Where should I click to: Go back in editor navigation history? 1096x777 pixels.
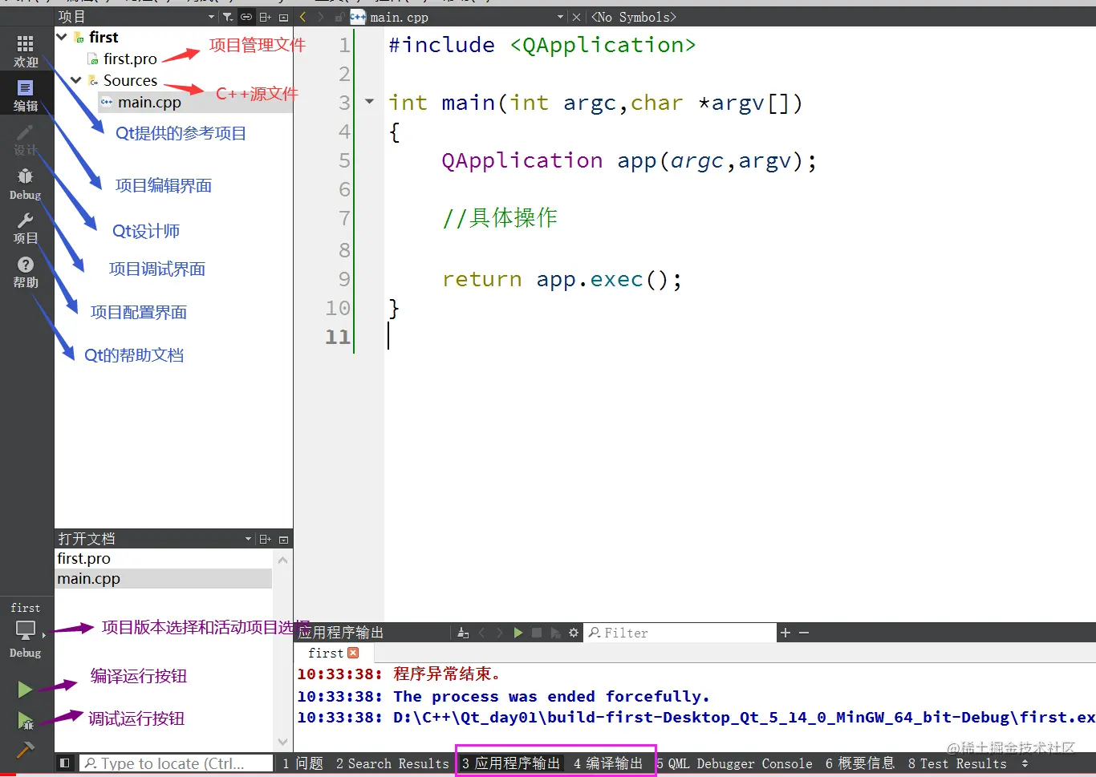click(303, 17)
